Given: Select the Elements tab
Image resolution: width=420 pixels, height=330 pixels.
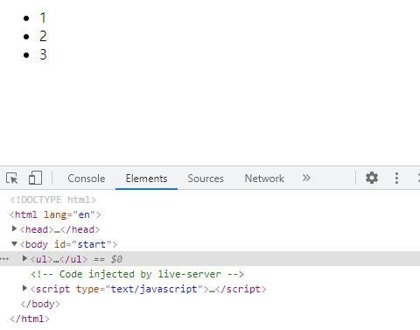Looking at the screenshot, I should (x=146, y=179).
